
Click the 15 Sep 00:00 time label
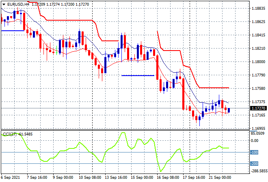tap(142, 178)
